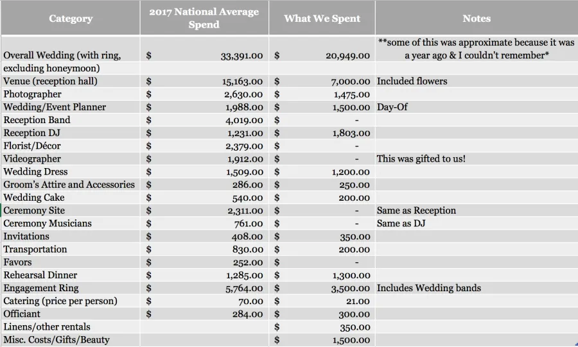Click the Wedding Dress category cell
Viewport: 578px width, 347px height.
pyautogui.click(x=71, y=172)
